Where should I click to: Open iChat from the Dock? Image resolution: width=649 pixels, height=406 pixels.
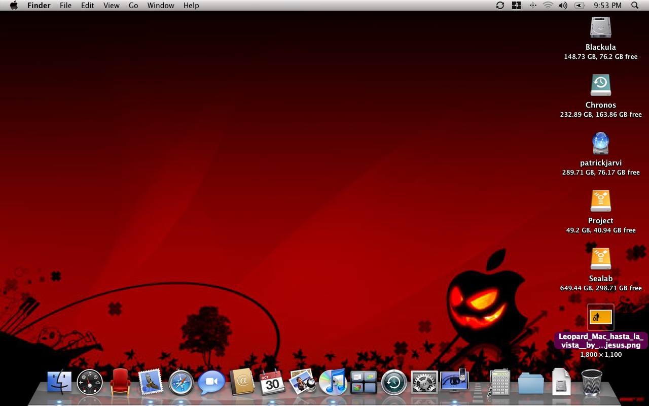pyautogui.click(x=211, y=382)
